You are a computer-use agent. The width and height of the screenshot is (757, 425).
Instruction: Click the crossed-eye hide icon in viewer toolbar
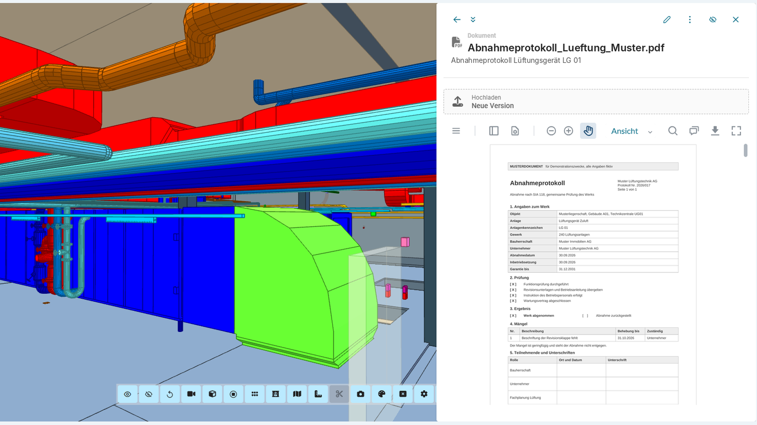[149, 394]
